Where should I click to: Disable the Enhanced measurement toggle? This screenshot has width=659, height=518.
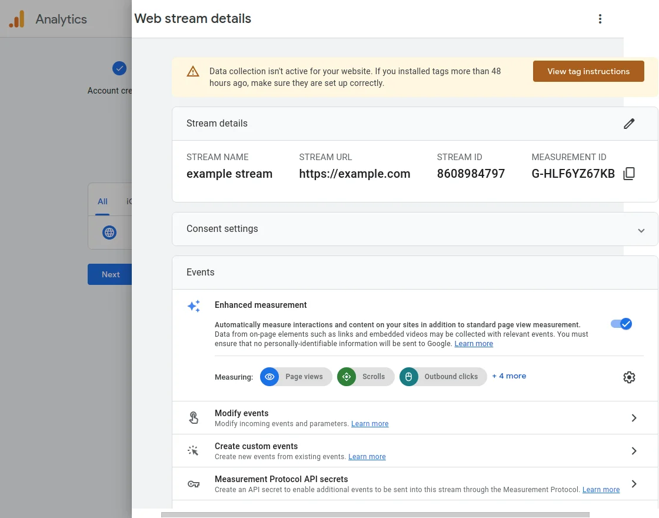pyautogui.click(x=621, y=324)
